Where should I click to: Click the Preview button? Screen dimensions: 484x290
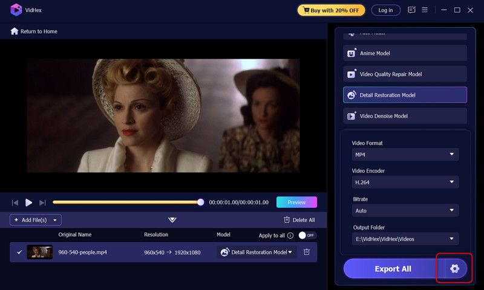[x=296, y=202]
